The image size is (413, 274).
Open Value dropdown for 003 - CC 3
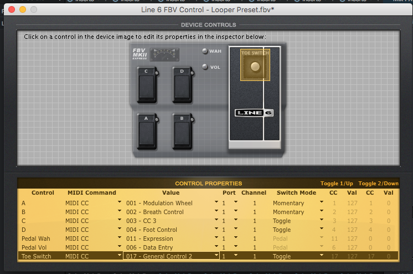point(216,219)
